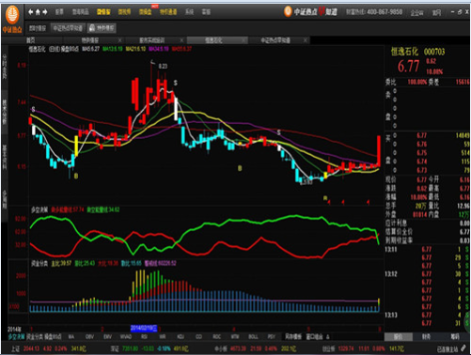Switch to the PSY indicator

272,337
